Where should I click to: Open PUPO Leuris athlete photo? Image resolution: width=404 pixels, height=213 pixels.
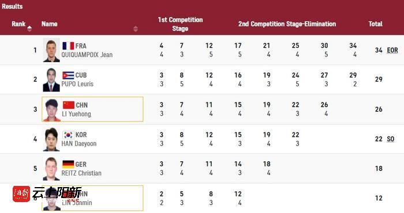[51, 79]
